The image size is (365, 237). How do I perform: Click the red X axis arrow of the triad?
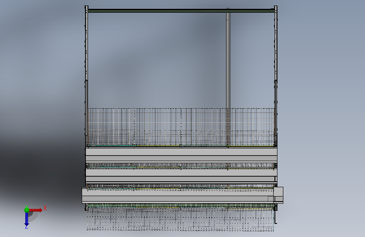[35, 210]
